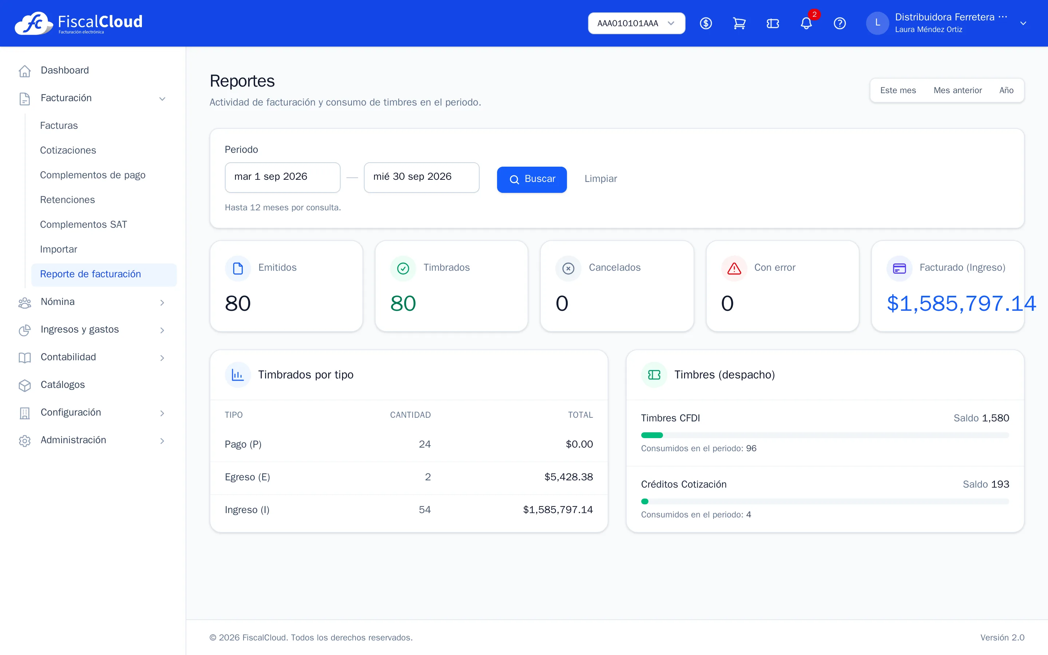Open the help question mark icon
Screen dimensions: 1048x655
coord(840,23)
